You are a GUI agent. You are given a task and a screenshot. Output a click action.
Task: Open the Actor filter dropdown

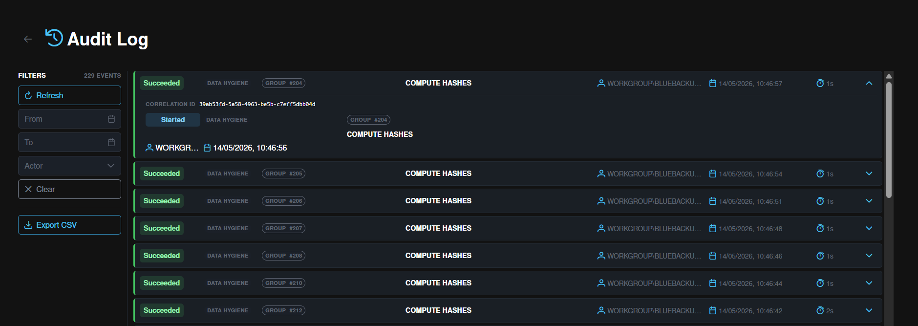69,166
